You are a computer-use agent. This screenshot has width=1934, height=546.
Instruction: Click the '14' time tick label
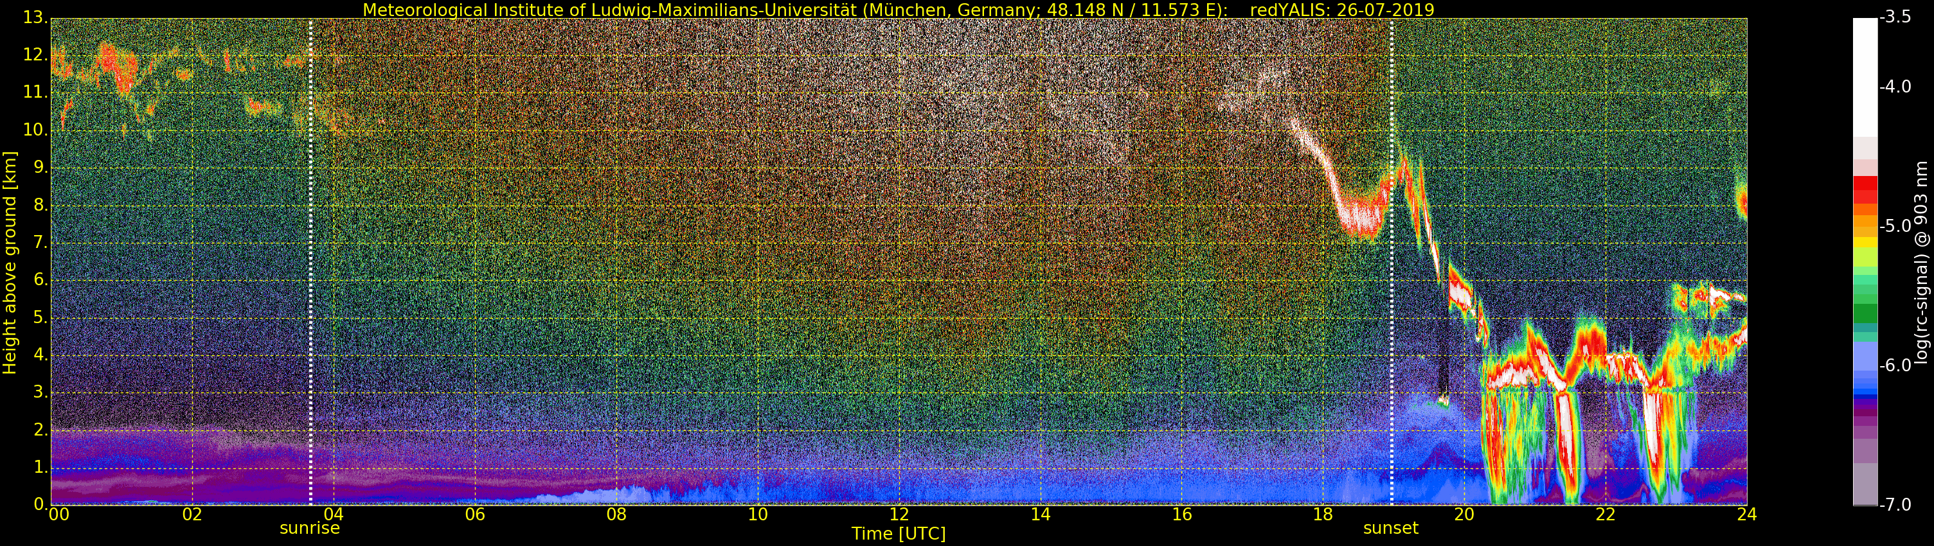coord(1040,515)
